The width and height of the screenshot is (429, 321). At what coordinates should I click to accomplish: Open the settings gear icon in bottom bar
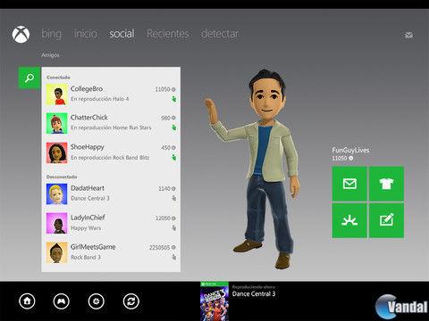(97, 301)
